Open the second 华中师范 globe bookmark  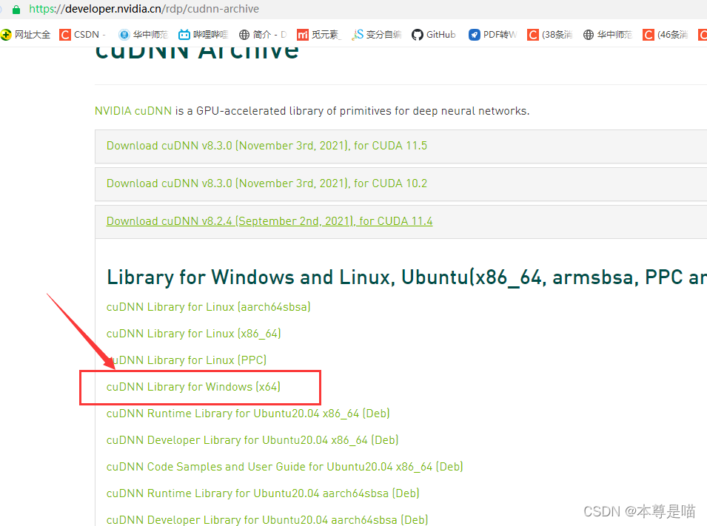pos(607,35)
